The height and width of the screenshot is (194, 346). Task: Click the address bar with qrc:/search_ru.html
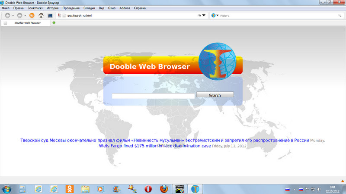(131, 16)
